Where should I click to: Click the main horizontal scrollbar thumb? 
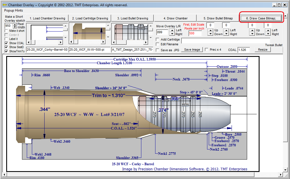pos(131,174)
